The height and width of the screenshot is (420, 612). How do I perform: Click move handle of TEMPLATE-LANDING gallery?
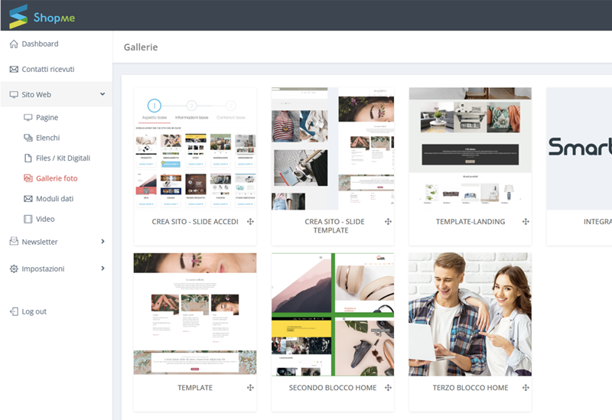pyautogui.click(x=526, y=222)
